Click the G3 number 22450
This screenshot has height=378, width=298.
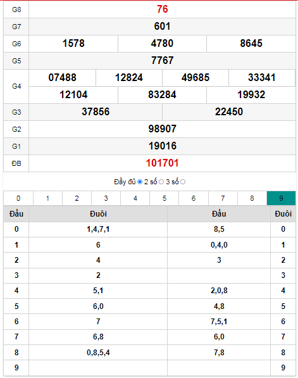click(229, 112)
